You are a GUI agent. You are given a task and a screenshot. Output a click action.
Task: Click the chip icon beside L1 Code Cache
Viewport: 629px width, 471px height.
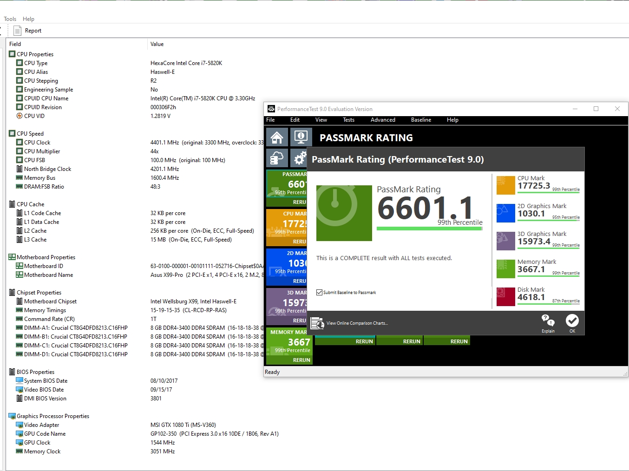click(20, 213)
